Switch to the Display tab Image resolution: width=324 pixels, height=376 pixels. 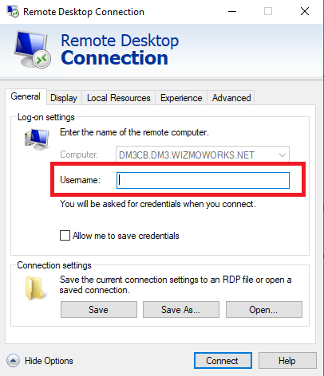click(x=64, y=98)
